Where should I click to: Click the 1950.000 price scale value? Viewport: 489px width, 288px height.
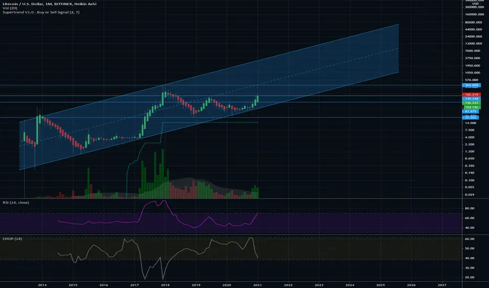tap(472, 65)
